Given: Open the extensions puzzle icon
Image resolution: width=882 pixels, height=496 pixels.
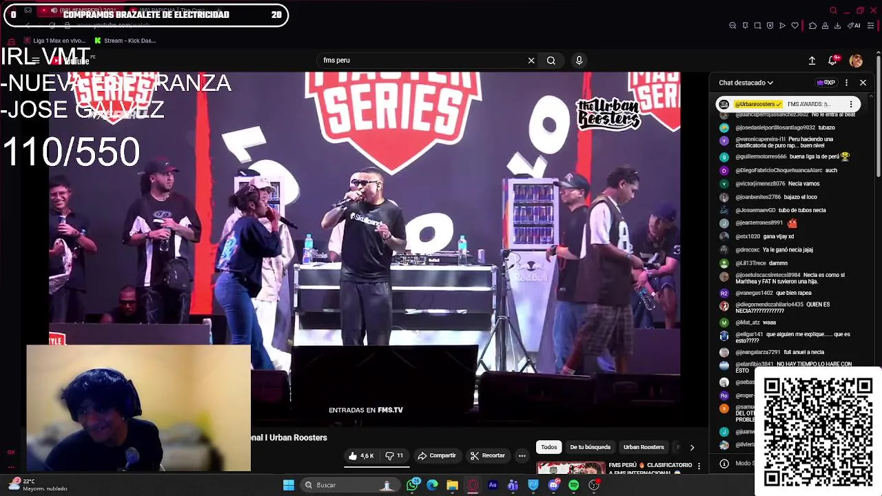Looking at the screenshot, I should [812, 25].
